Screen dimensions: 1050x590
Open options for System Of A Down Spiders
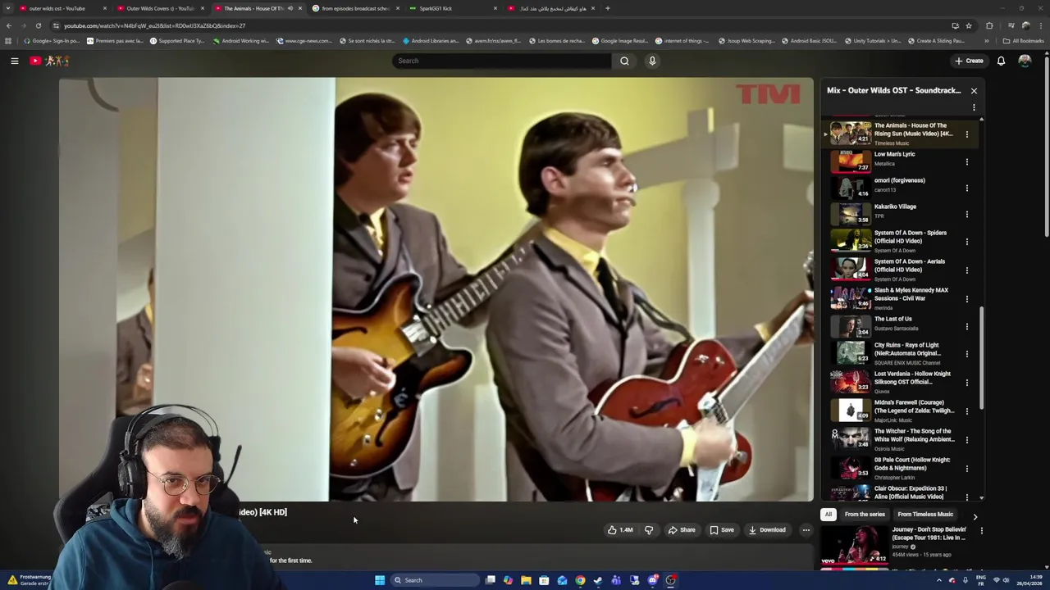(x=966, y=242)
